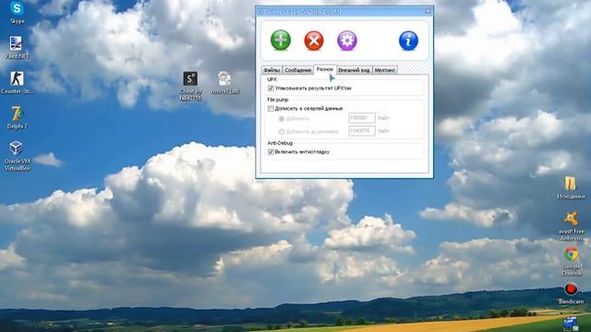591x332 pixels.
Task: Select the avast! Free Antivirus icon
Action: (x=571, y=226)
